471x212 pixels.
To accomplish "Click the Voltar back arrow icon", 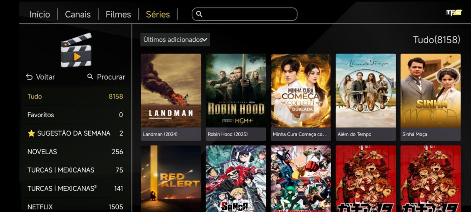I will coord(29,77).
